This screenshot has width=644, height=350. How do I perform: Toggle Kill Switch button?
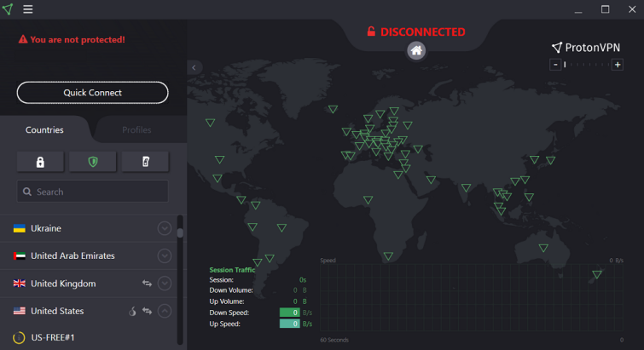click(x=145, y=162)
